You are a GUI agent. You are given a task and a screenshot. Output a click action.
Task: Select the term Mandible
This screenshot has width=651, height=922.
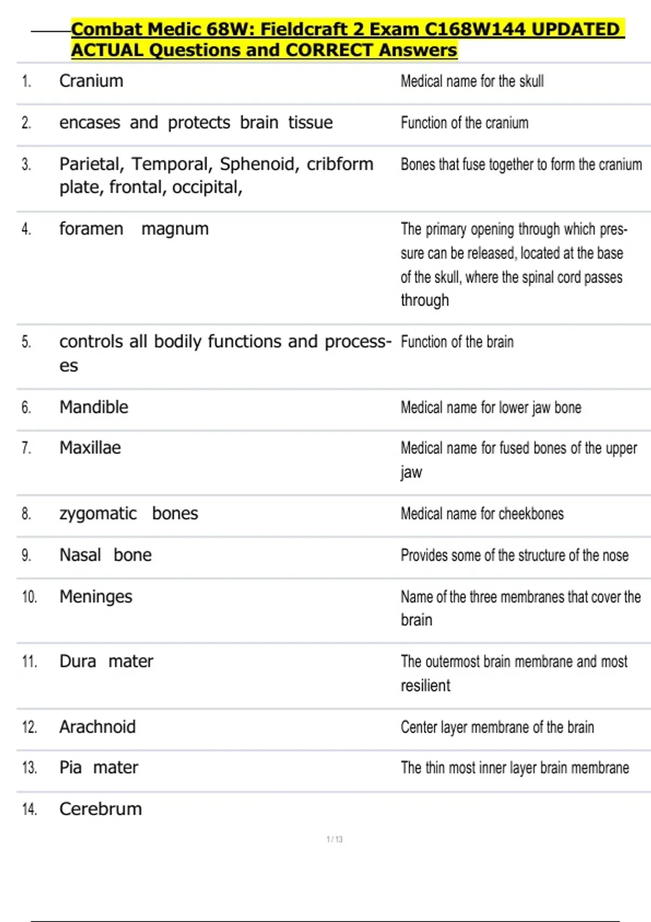[x=94, y=407]
